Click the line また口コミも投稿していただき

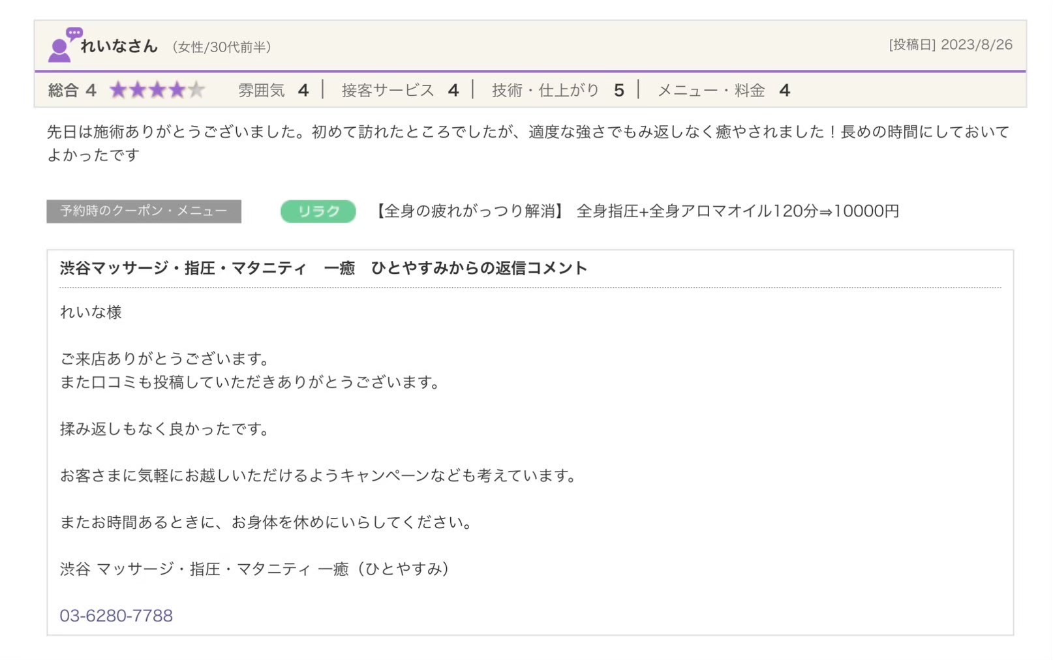click(x=251, y=382)
